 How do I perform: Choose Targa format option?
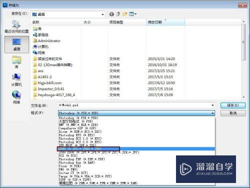[136, 176]
